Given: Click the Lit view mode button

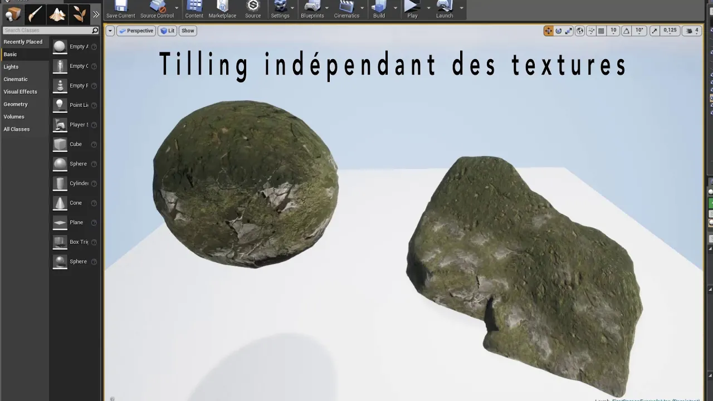Looking at the screenshot, I should [167, 31].
